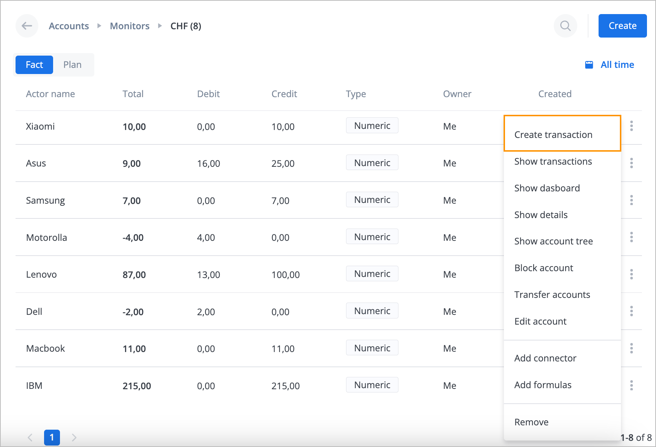Select Add formulas menu entry
This screenshot has height=447, width=656.
click(x=562, y=385)
